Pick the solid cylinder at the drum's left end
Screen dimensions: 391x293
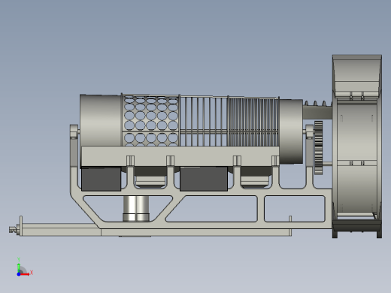101,120
